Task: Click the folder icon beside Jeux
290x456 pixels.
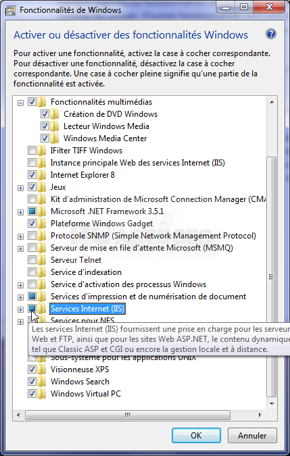Action: 42,187
